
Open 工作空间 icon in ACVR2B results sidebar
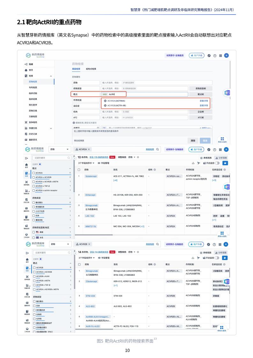coord(27,330)
